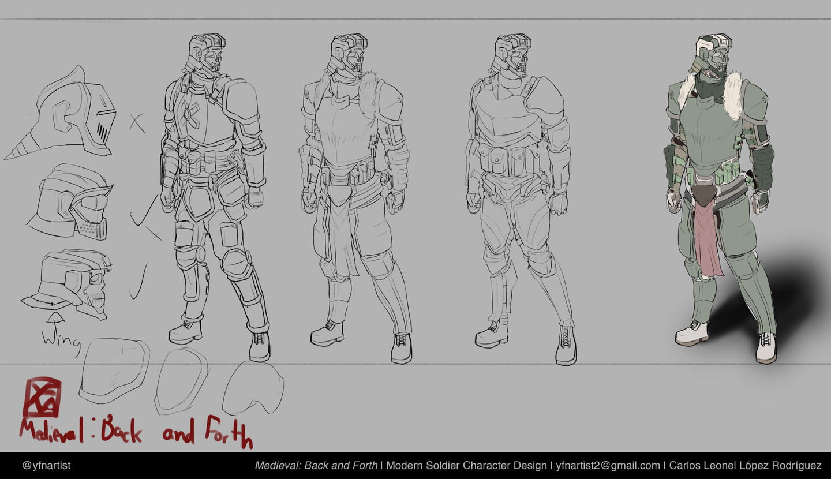
Task: Click the X mark beside the top helmet
Action: pos(137,122)
